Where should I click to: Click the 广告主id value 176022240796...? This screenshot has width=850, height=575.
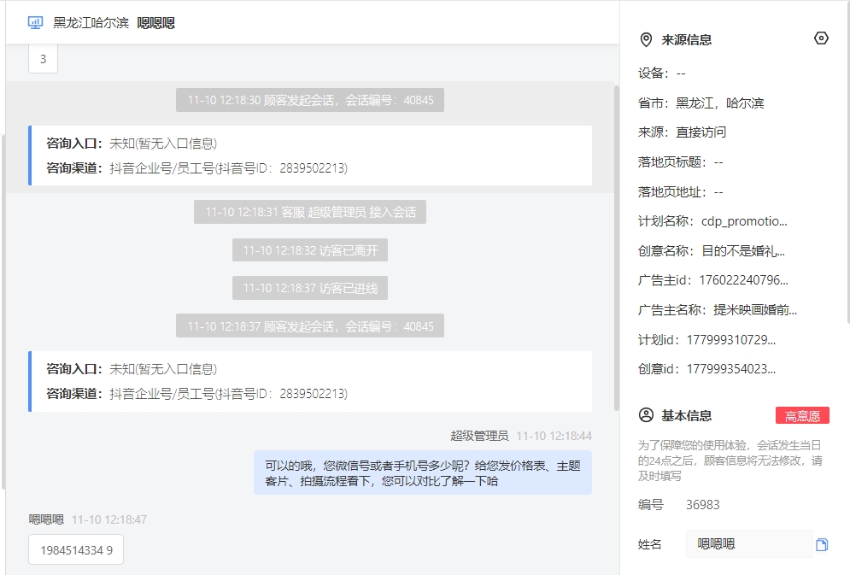(744, 280)
